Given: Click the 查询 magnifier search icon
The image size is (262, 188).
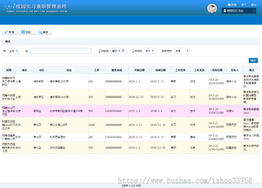Looking at the screenshot, I should [x=40, y=32].
